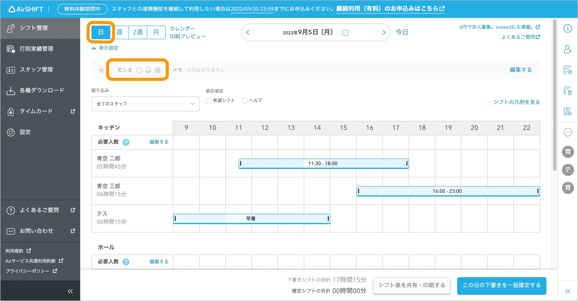Viewport: 578px width, 301px height.
Task: Click この日の下書きを一括確定する confirm button
Action: pyautogui.click(x=501, y=285)
